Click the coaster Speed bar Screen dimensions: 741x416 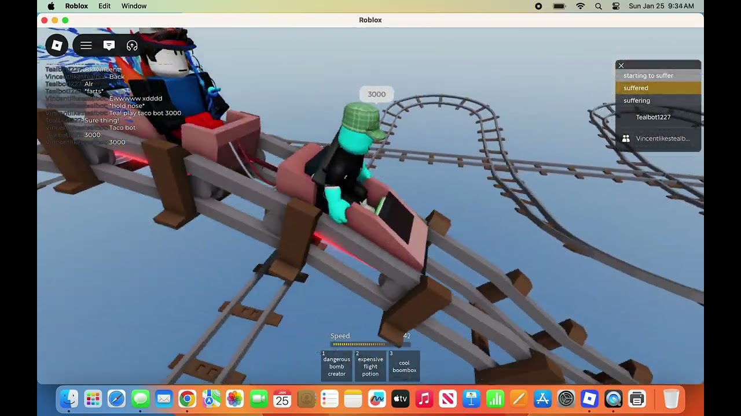coord(370,344)
